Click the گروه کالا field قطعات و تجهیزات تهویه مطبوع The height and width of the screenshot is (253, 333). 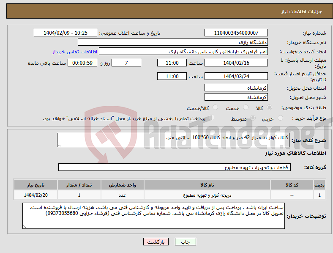tap(175, 167)
